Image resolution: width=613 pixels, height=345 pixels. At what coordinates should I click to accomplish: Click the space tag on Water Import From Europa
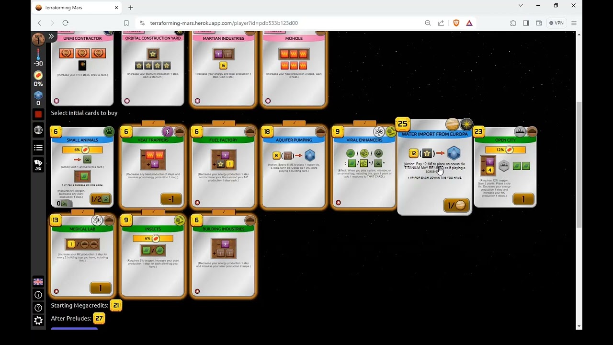466,125
